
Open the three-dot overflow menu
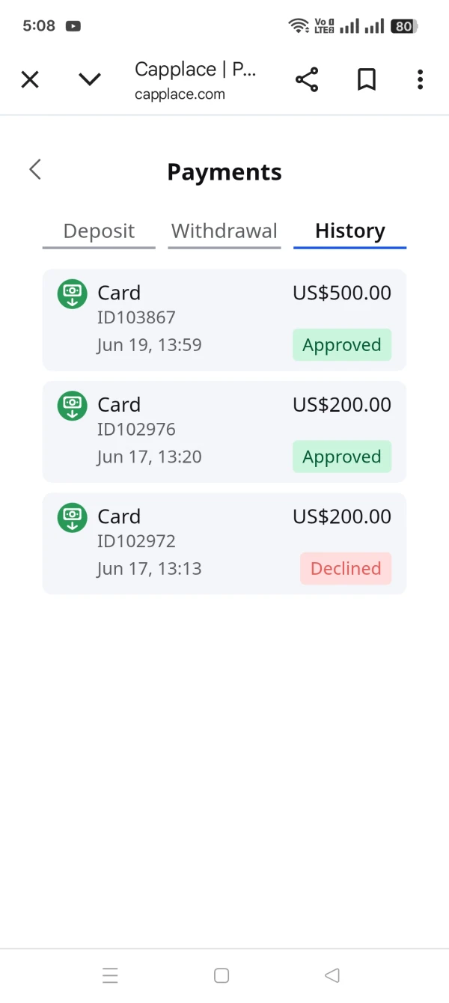pos(420,79)
